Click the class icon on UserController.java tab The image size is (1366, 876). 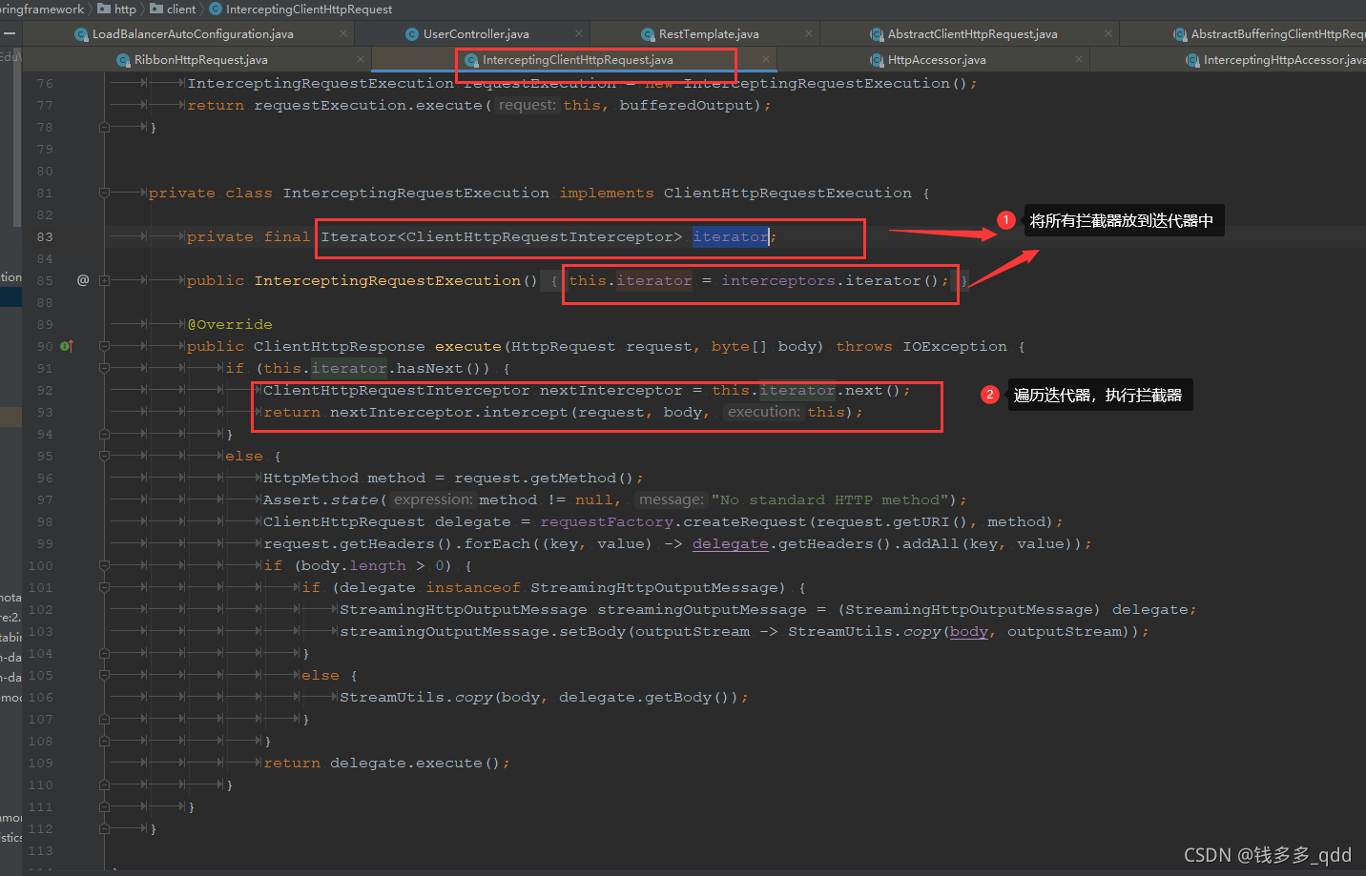pyautogui.click(x=412, y=34)
